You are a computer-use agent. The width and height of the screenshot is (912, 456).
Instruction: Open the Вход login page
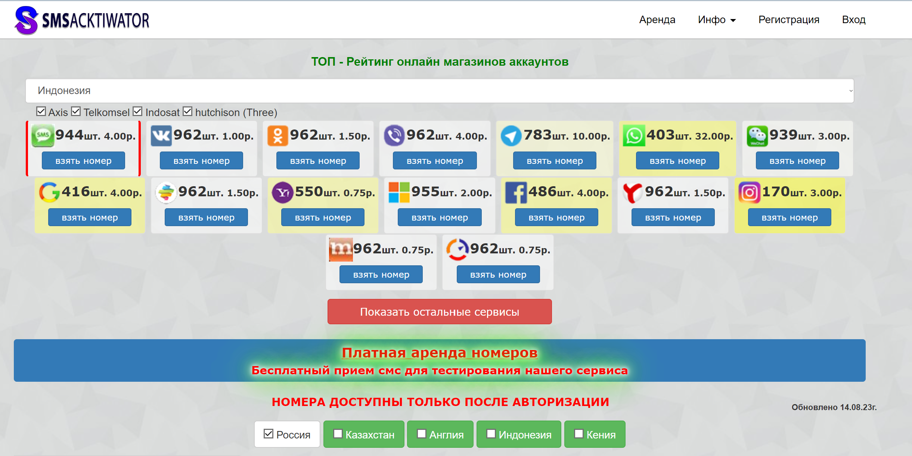854,20
